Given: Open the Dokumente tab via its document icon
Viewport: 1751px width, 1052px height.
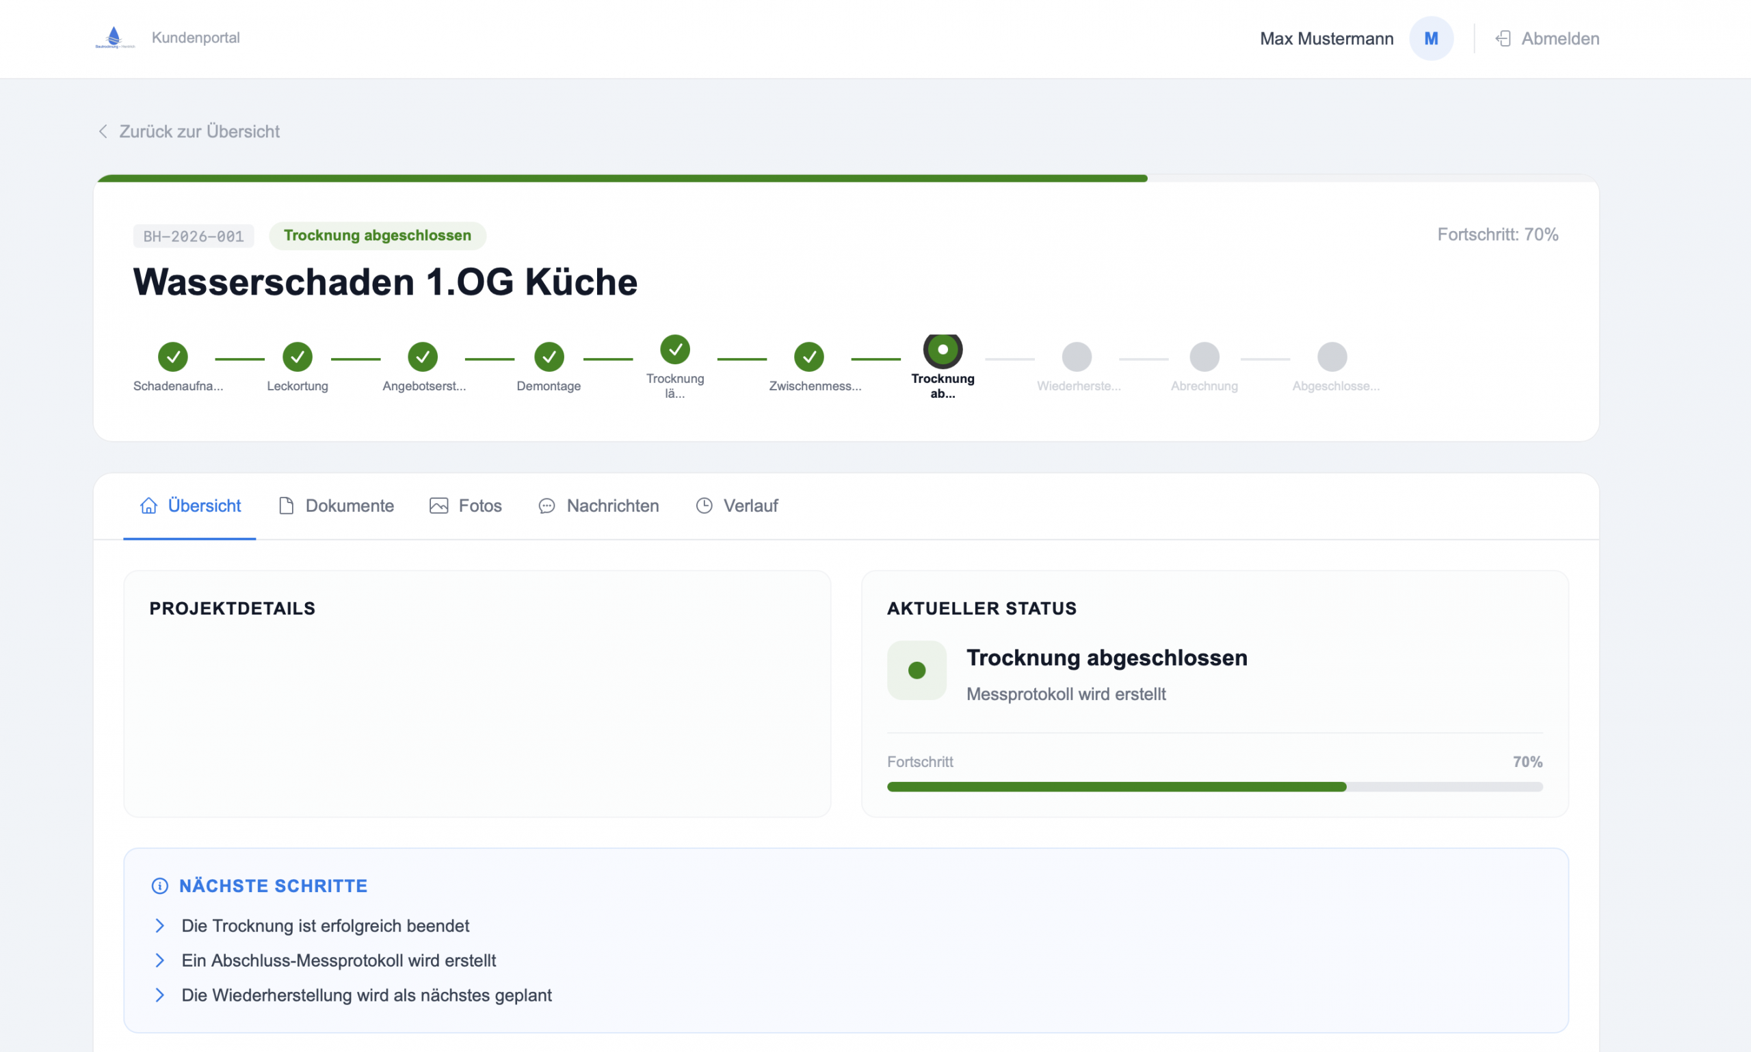Looking at the screenshot, I should (287, 505).
